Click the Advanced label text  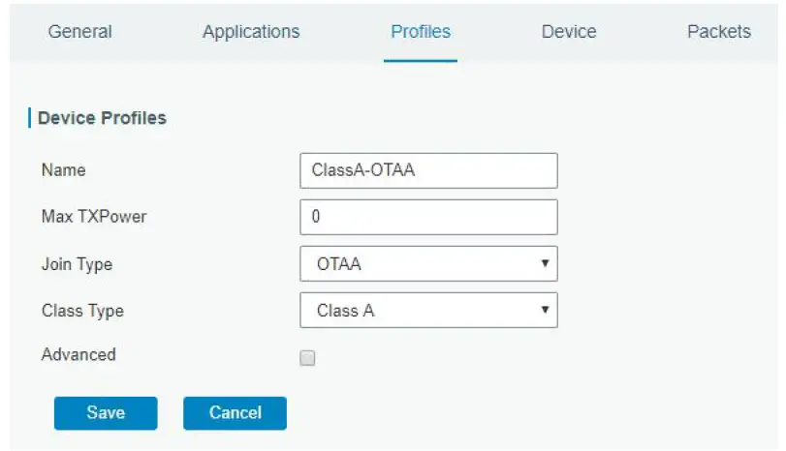[x=79, y=355]
